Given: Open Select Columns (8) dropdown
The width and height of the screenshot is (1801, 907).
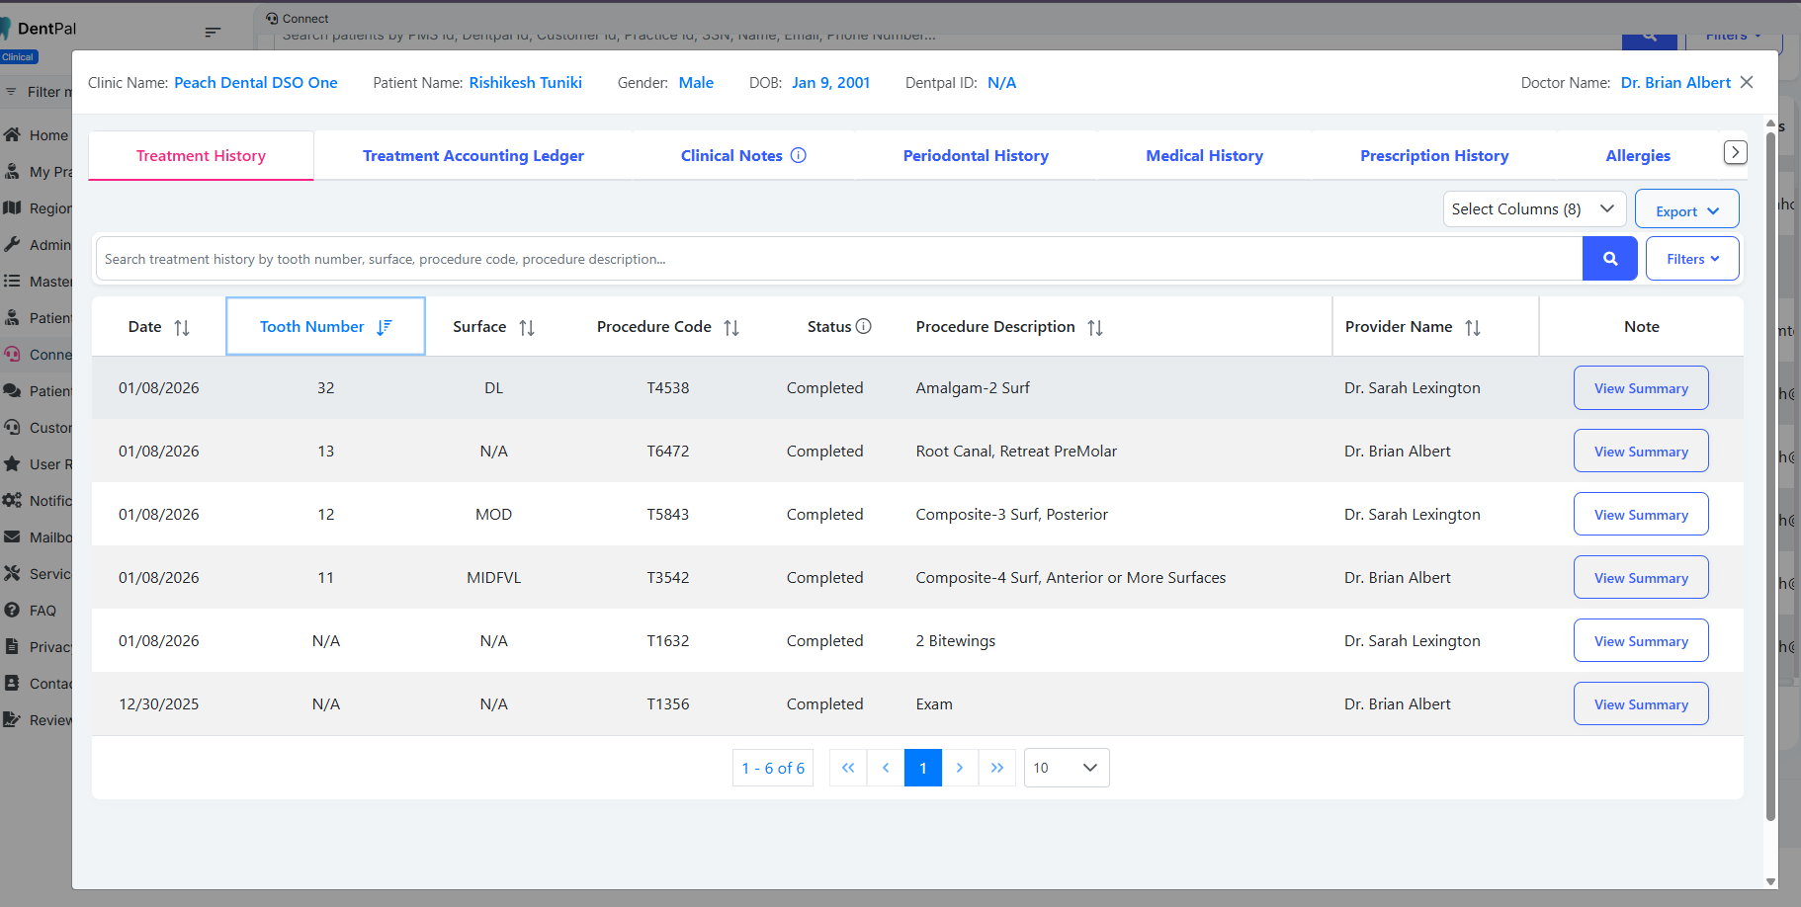Looking at the screenshot, I should tap(1533, 209).
